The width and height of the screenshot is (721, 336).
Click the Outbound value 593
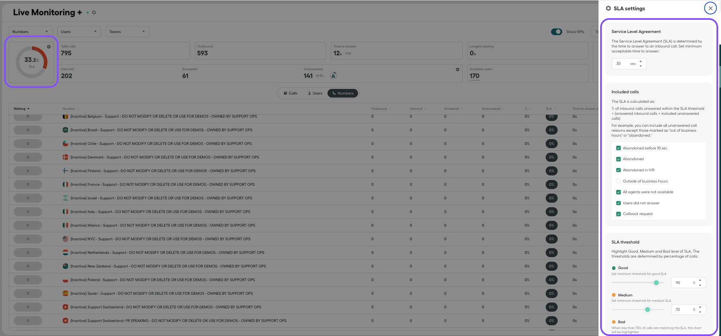tap(203, 53)
